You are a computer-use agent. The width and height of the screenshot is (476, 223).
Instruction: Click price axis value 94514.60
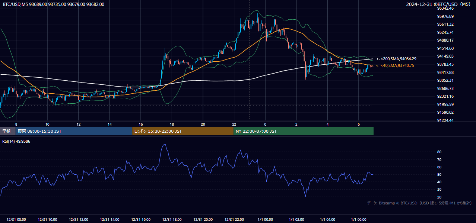pyautogui.click(x=445, y=48)
